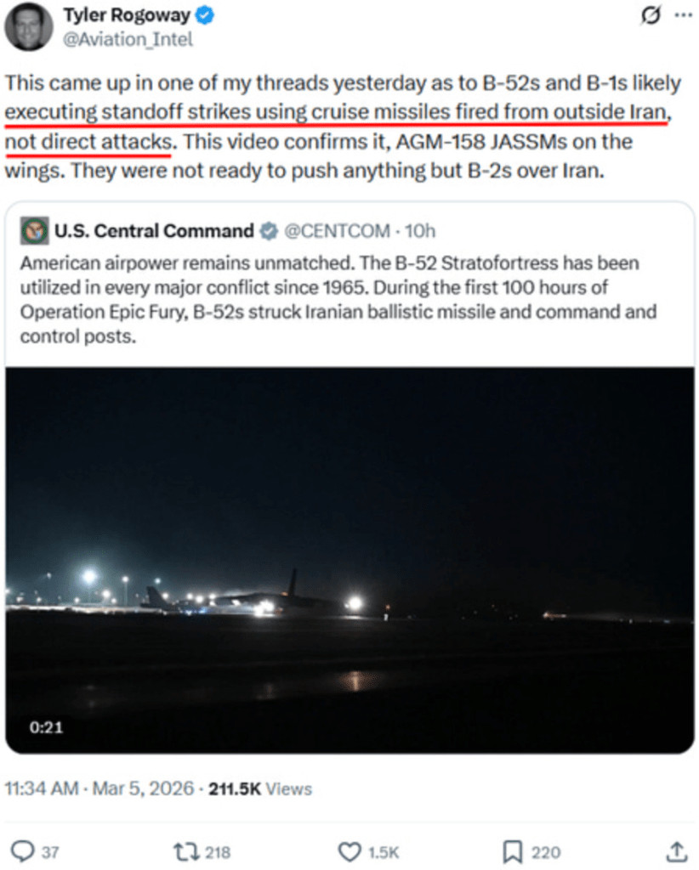Click the verified badge next to Central Command
This screenshot has height=870, width=699.
pyautogui.click(x=269, y=230)
